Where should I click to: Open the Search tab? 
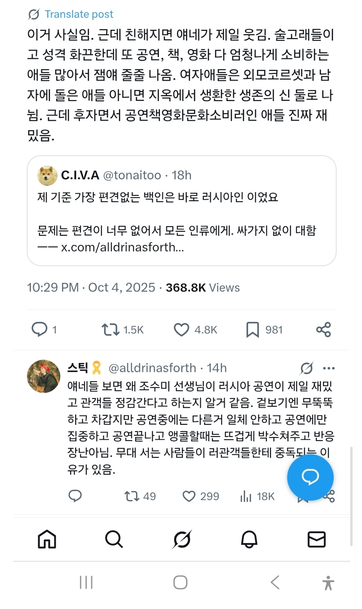[114, 539]
